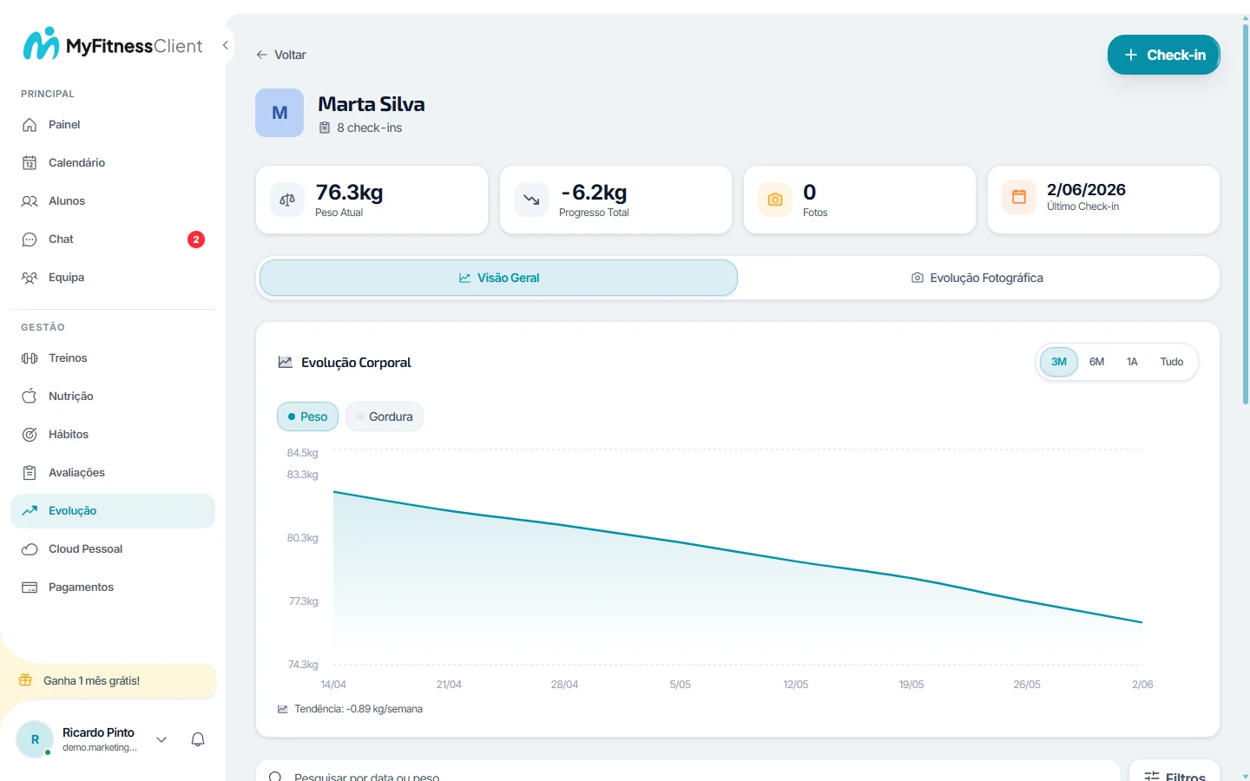Click the 14/04 date label on the chart axis

tap(333, 685)
